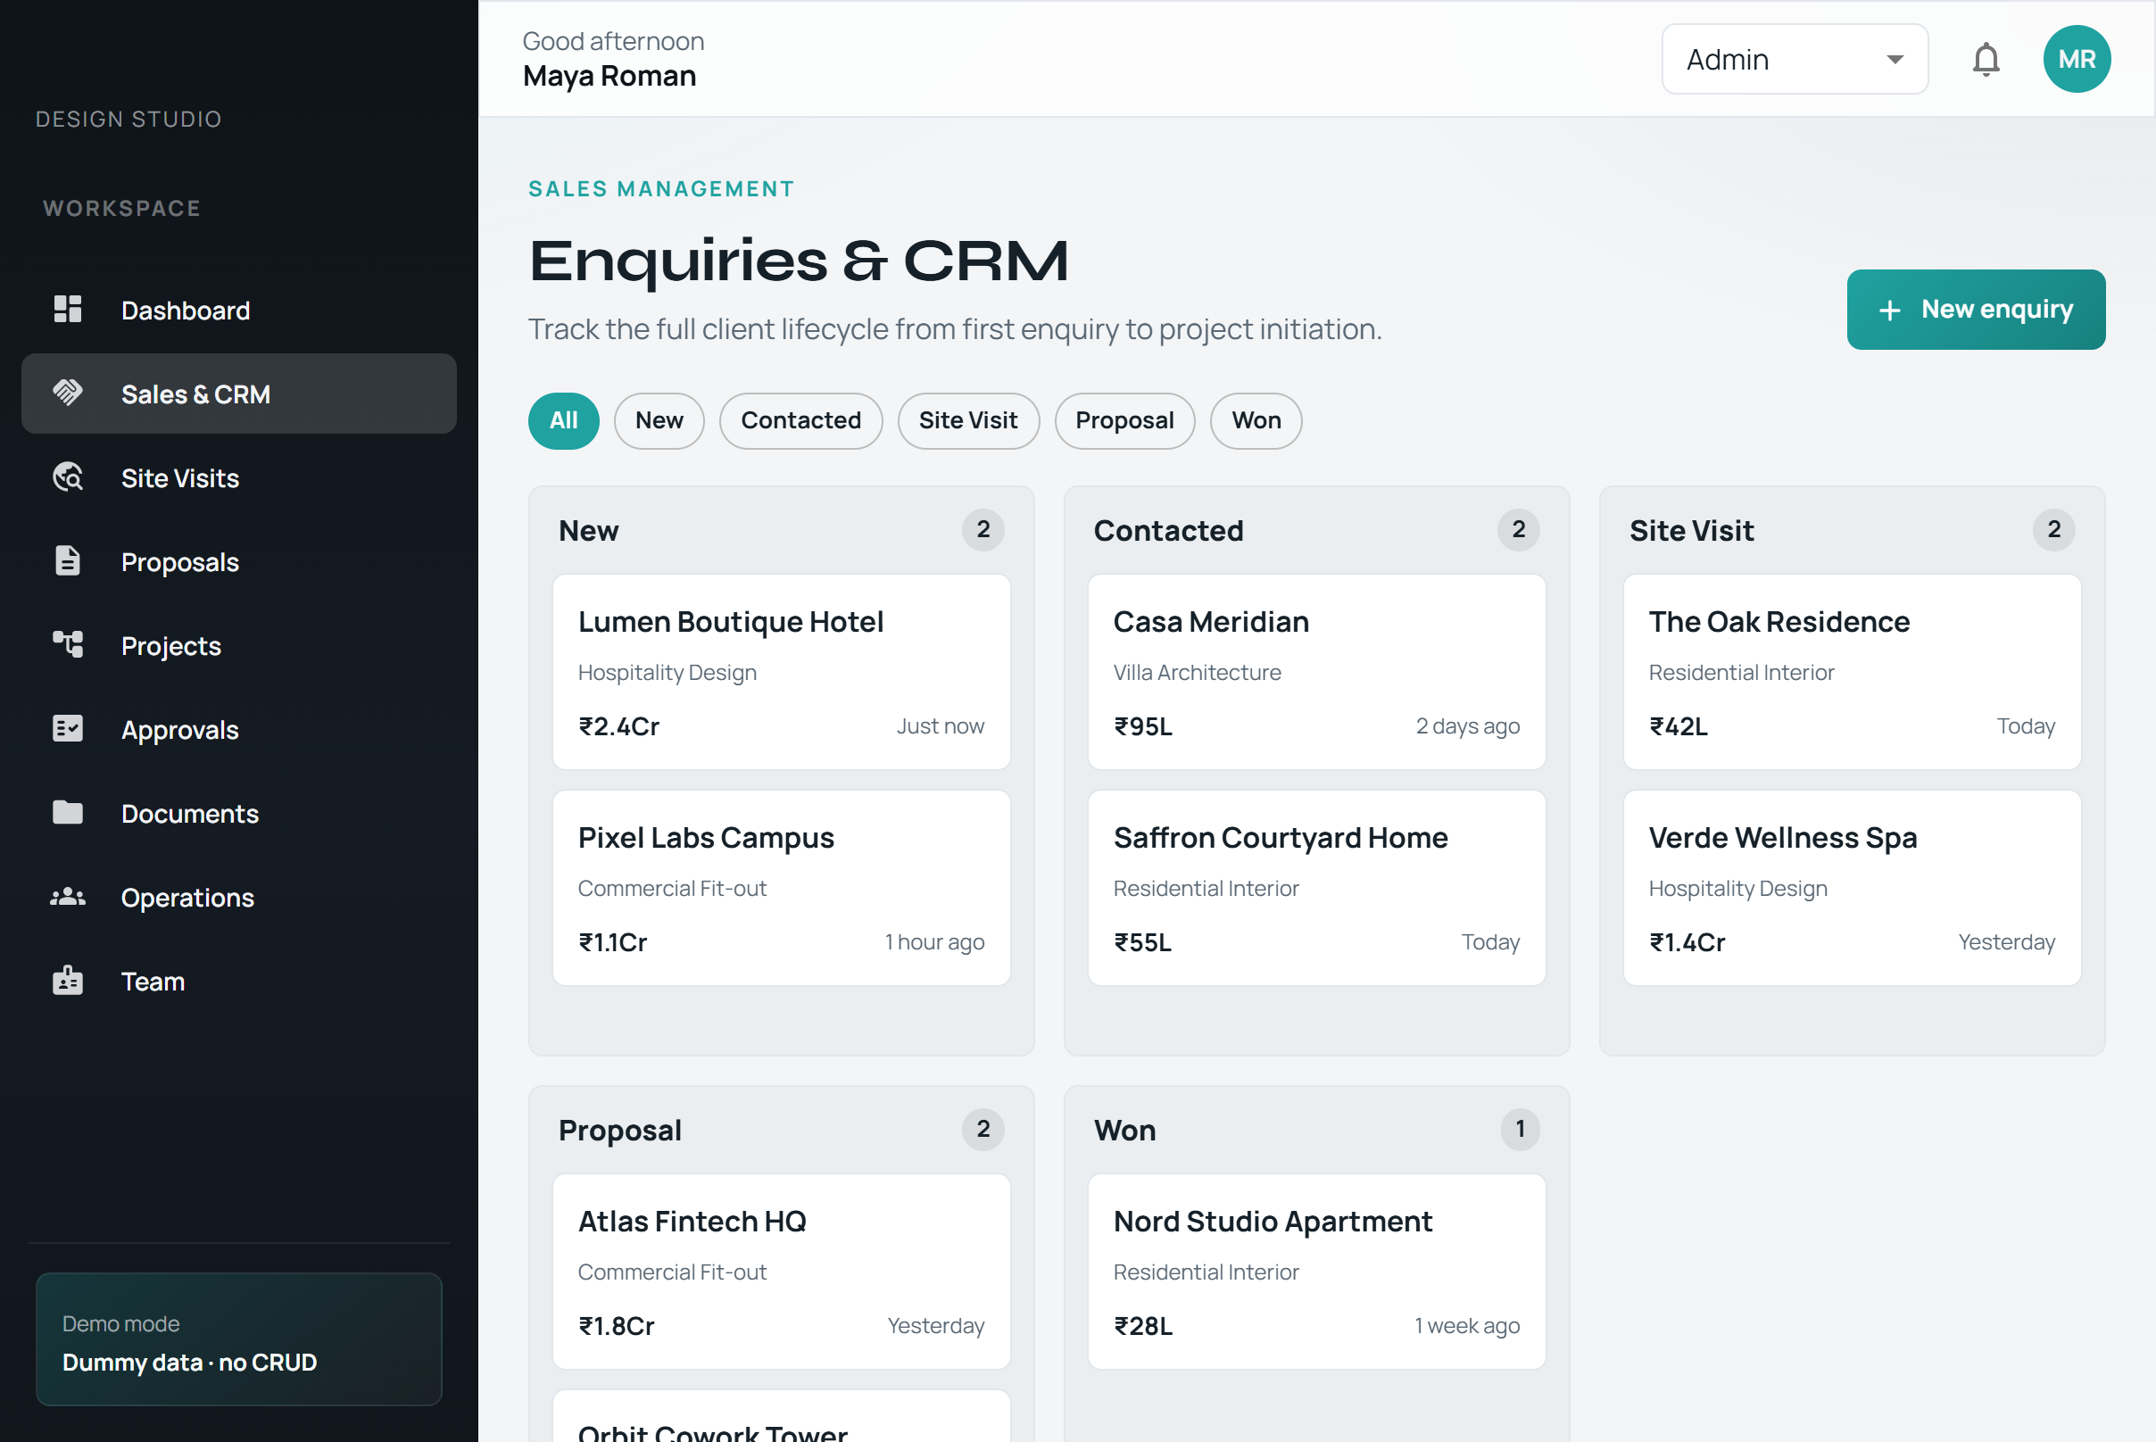Open Lumen Boutique Hotel enquiry card
Image resolution: width=2156 pixels, height=1442 pixels.
[x=782, y=672]
